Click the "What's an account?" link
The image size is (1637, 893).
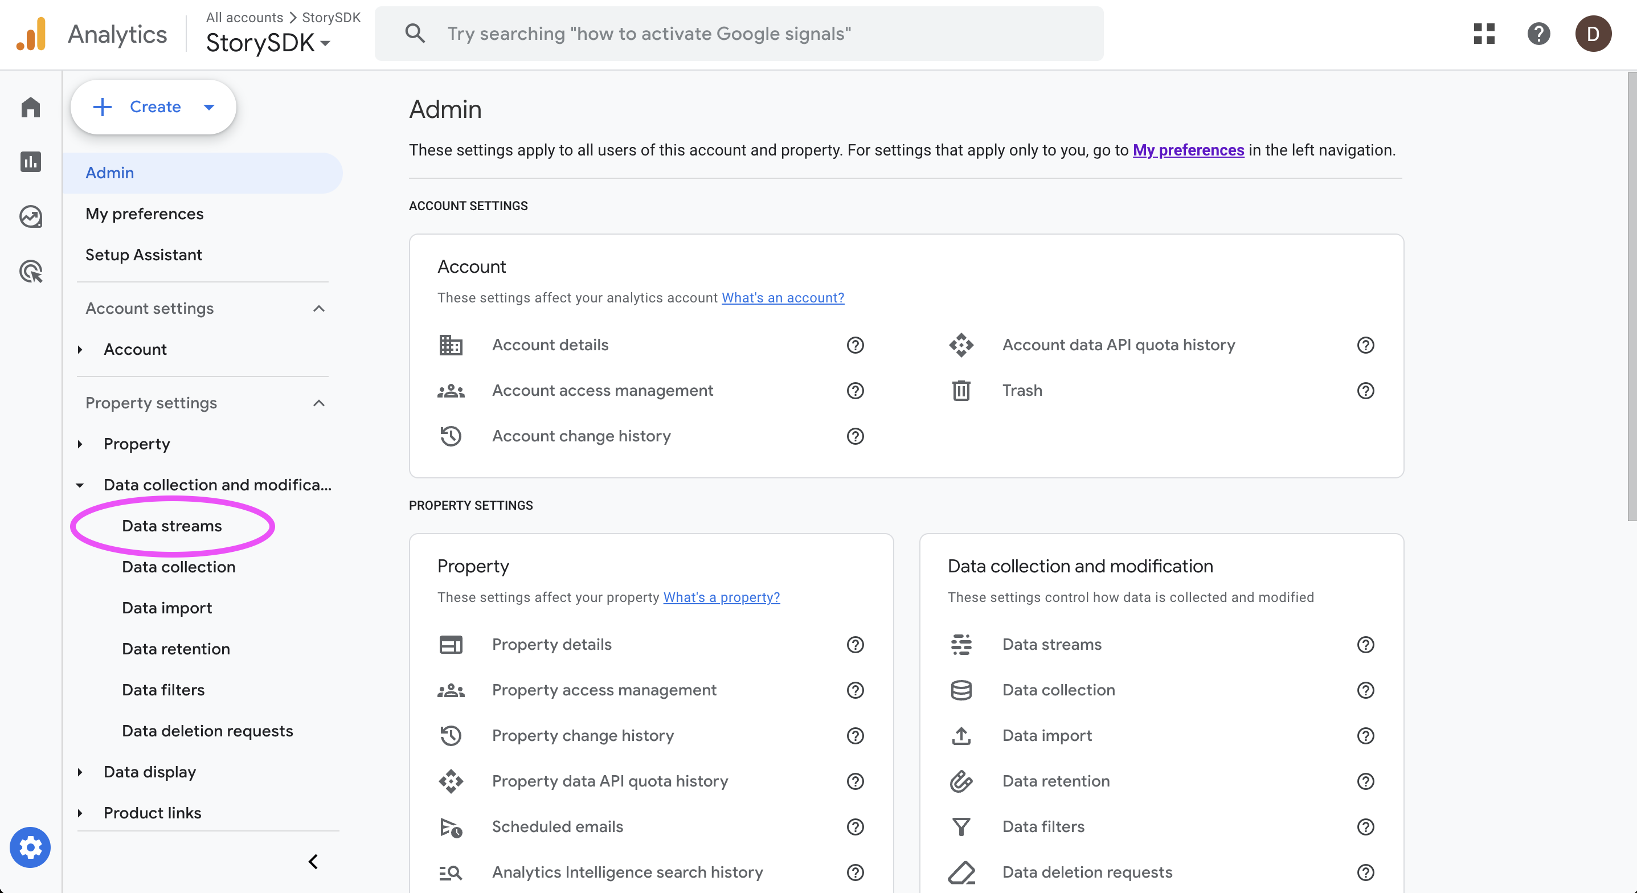click(782, 297)
